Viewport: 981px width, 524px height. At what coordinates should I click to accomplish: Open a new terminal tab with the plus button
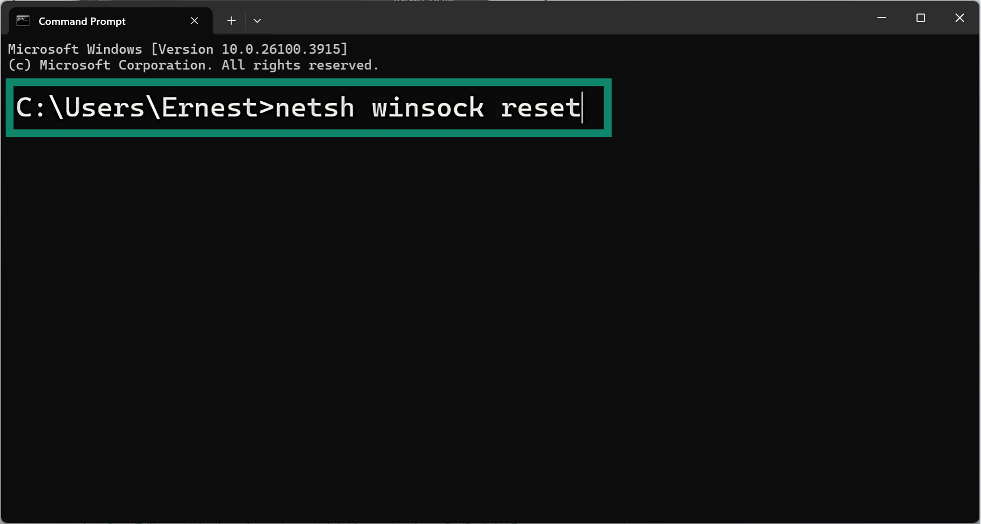pos(231,20)
